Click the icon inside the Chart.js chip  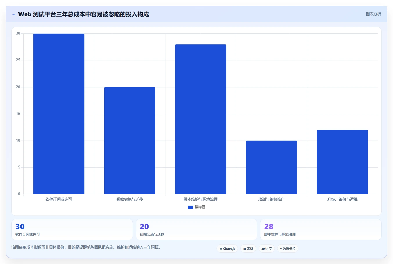pyautogui.click(x=221, y=249)
